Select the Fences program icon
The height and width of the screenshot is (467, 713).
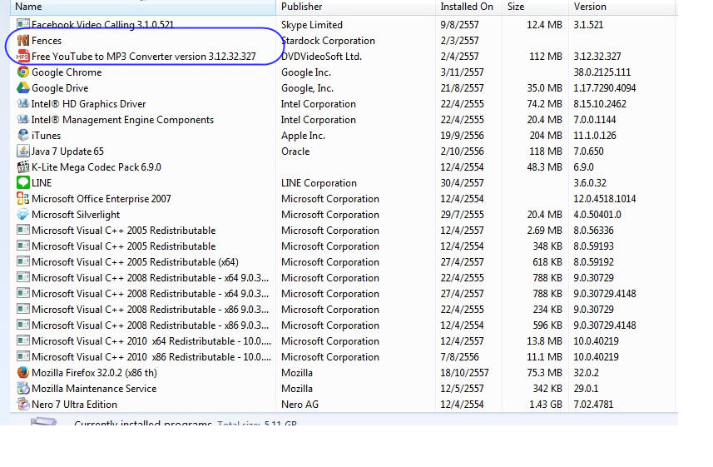pyautogui.click(x=23, y=41)
